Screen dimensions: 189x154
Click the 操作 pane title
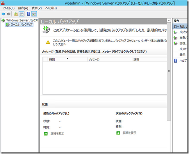tap(177, 21)
